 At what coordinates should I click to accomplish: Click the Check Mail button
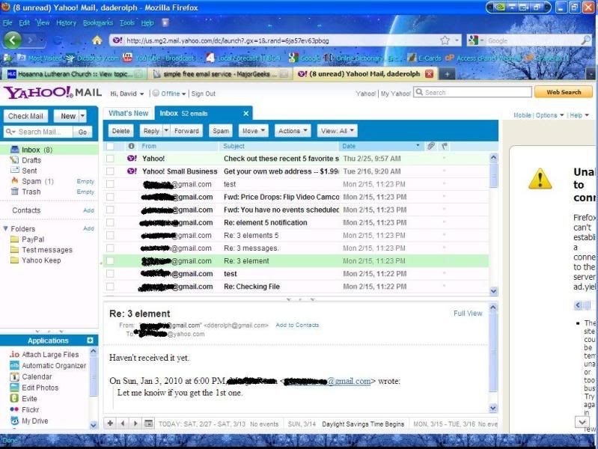coord(26,116)
